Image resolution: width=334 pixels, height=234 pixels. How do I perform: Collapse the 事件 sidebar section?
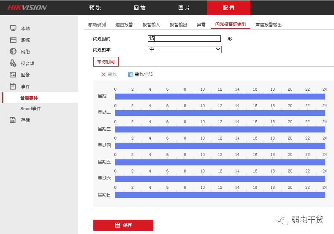[x=25, y=86]
